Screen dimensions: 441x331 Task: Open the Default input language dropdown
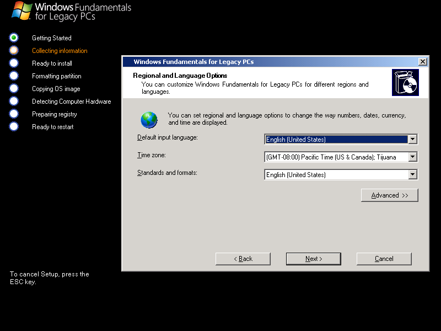(x=413, y=139)
